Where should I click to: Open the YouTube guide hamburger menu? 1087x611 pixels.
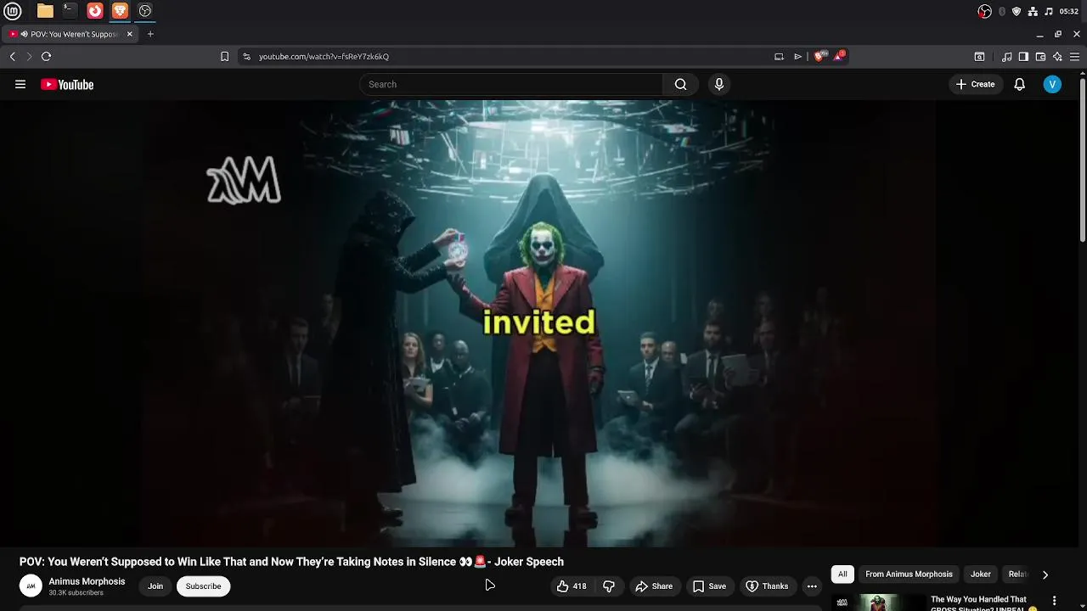point(20,84)
